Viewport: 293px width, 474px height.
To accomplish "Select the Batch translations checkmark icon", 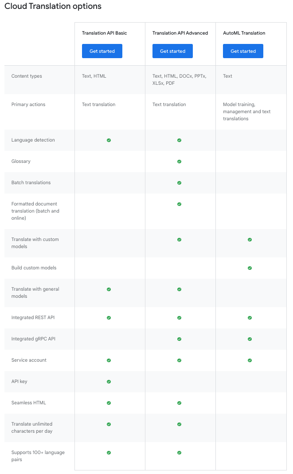I will 179,183.
